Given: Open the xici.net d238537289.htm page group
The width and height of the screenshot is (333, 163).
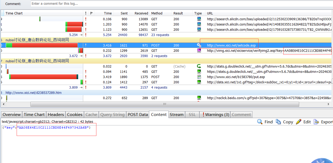Looking at the screenshot, I should [34, 93].
